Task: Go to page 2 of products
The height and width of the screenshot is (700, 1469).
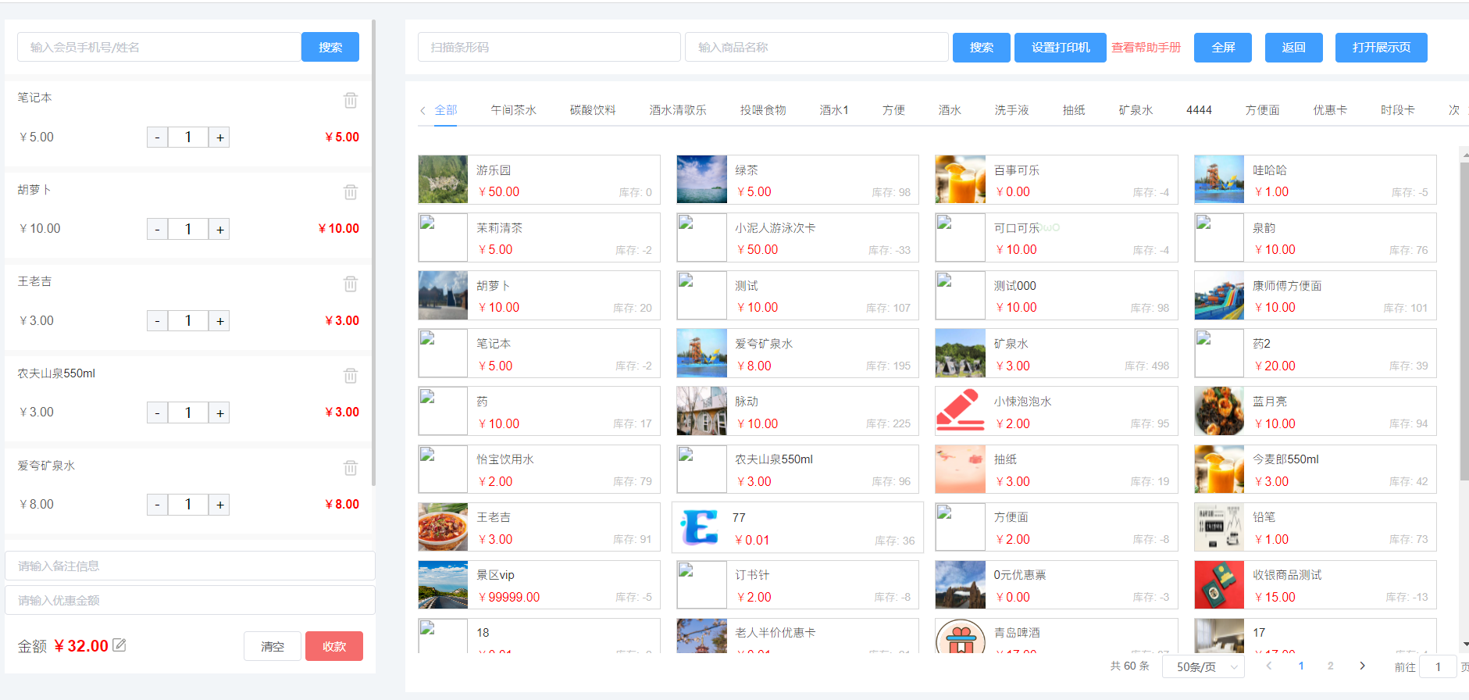Action: click(1331, 666)
